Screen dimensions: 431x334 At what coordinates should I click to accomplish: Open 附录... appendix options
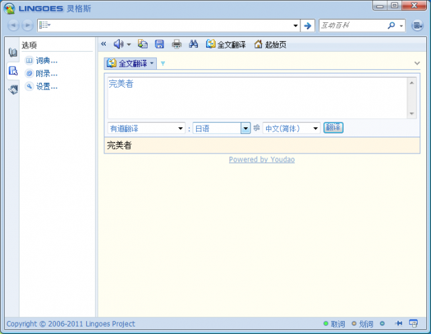pyautogui.click(x=41, y=73)
